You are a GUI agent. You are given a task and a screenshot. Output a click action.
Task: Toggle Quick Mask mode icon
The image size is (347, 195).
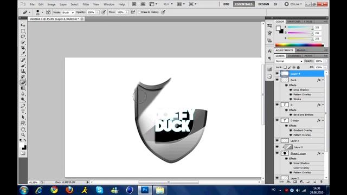coord(23,153)
